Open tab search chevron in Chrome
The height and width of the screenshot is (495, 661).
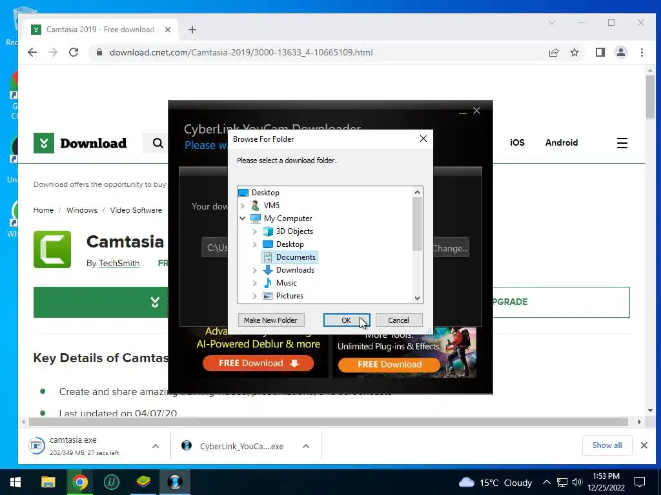(x=552, y=23)
